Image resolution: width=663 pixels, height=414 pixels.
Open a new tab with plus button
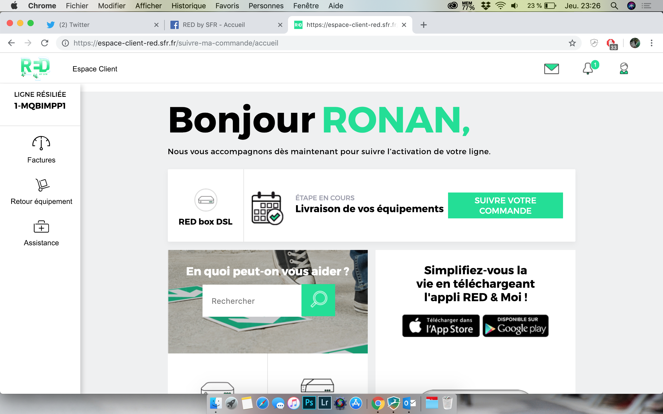click(423, 25)
